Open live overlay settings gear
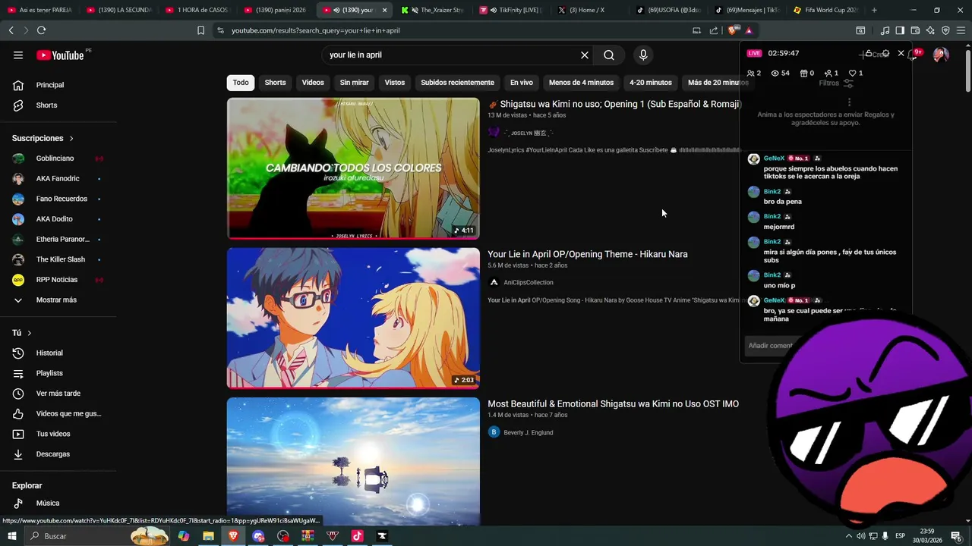This screenshot has height=546, width=972. coord(885,53)
